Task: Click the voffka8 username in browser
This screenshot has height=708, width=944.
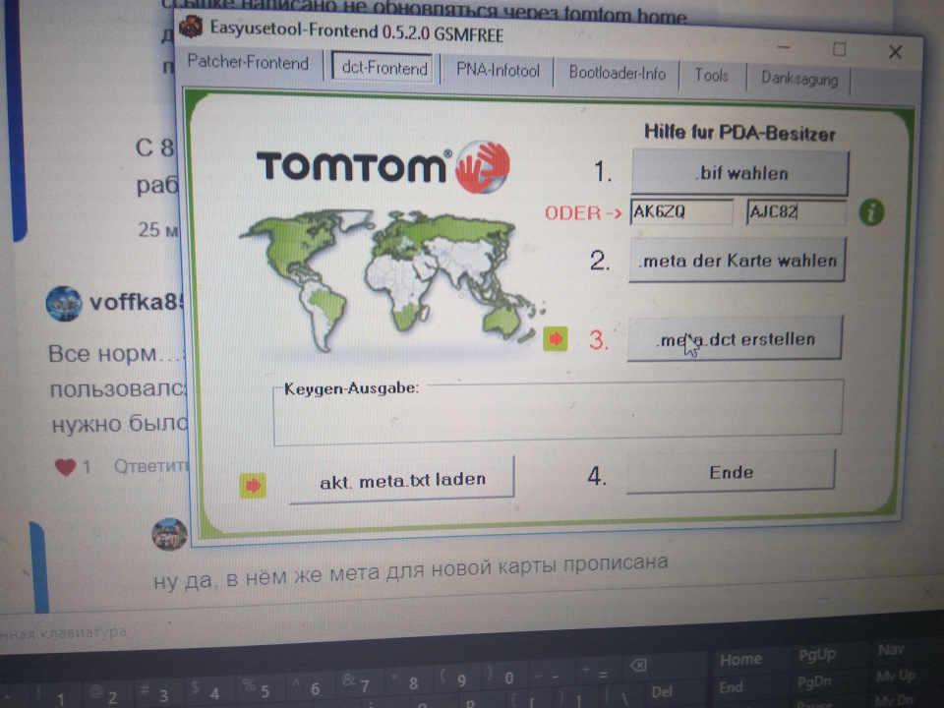Action: pos(135,302)
